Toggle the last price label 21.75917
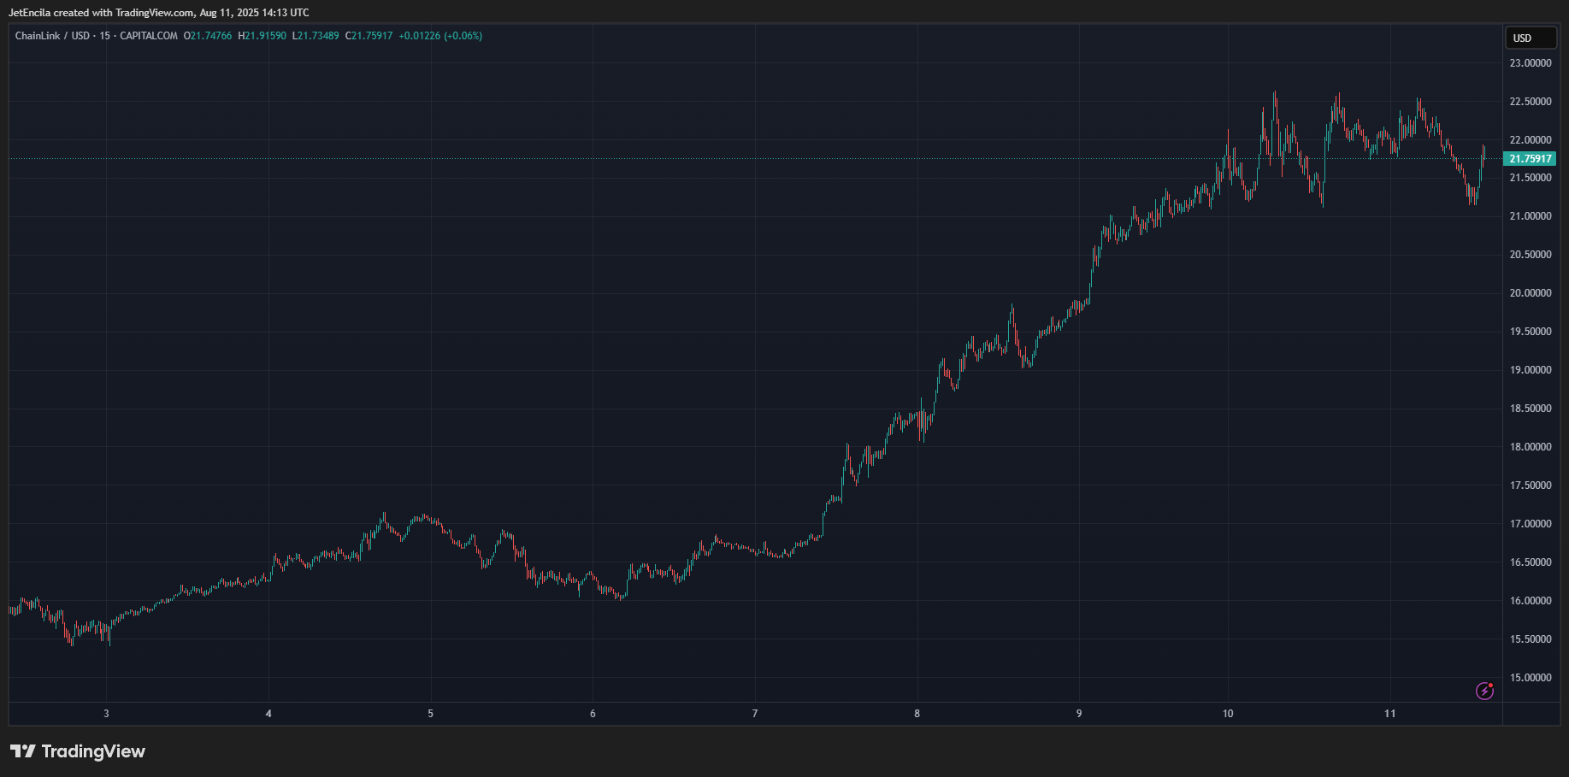1569x777 pixels. [x=1530, y=158]
